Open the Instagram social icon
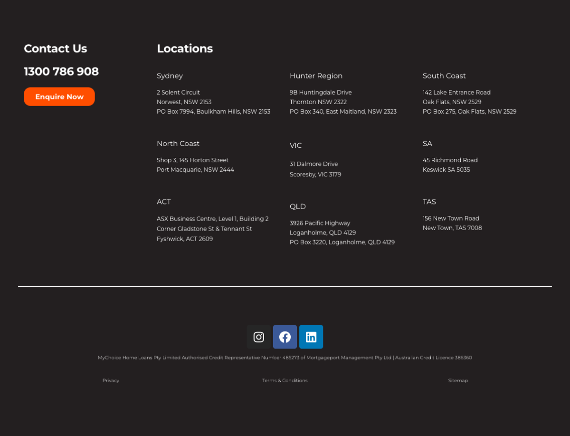570x436 pixels. click(x=259, y=337)
